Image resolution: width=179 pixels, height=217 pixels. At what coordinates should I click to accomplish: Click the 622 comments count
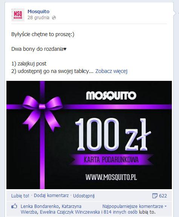tap(163, 196)
